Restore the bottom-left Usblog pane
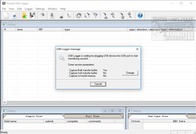Image resolution: width=196 pixels, height=134 pixels. (x=112, y=111)
